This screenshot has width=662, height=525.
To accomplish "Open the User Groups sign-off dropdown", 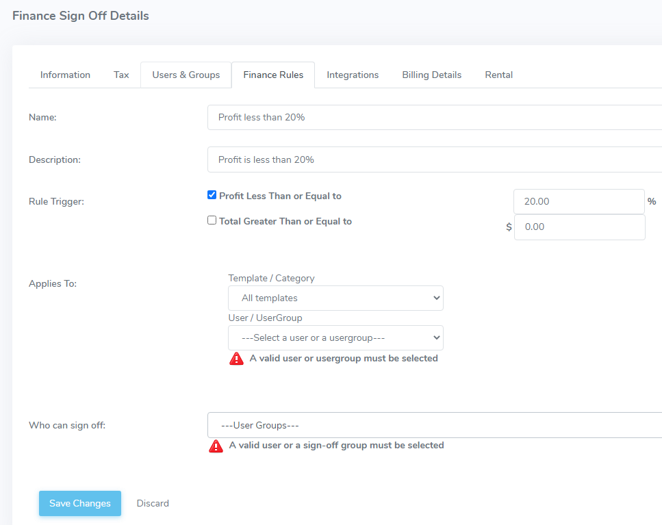I will coord(435,425).
